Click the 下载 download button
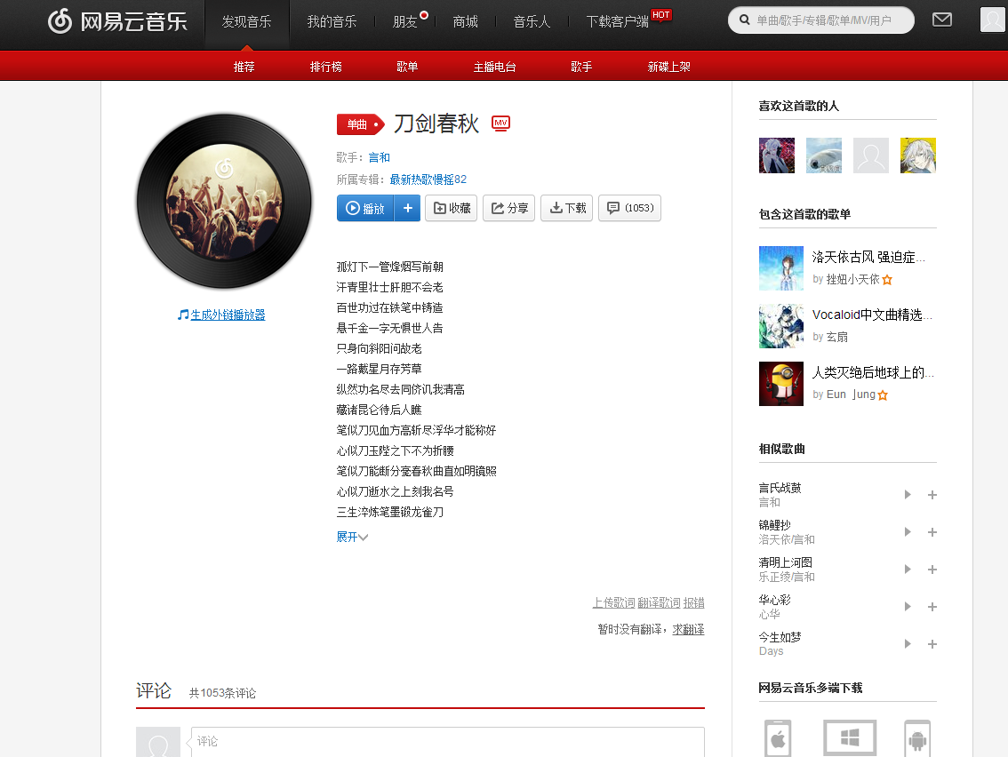The height and width of the screenshot is (757, 1008). (567, 208)
